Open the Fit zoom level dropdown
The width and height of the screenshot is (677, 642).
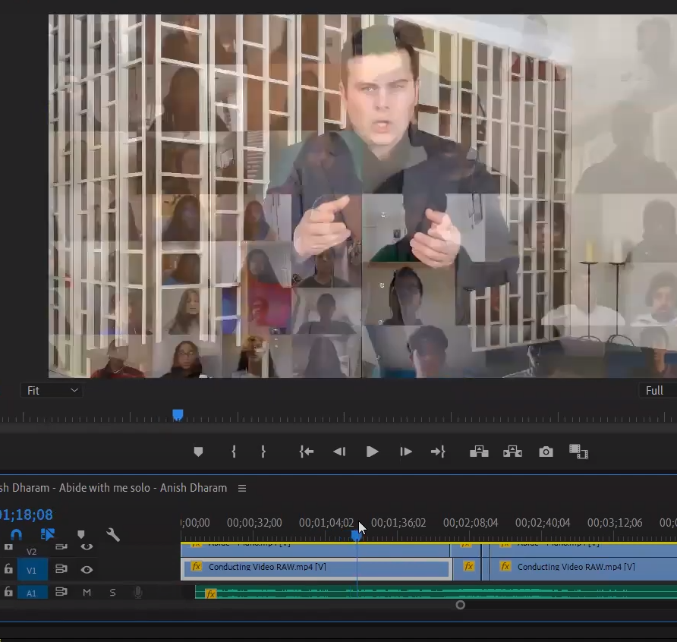click(52, 391)
